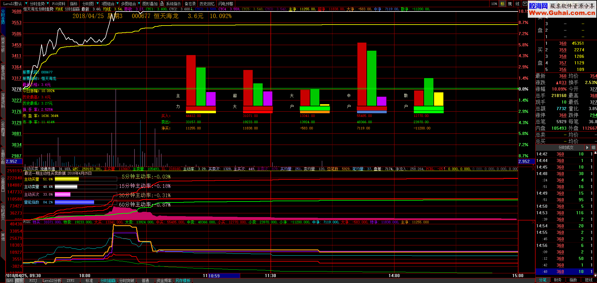Viewport: 597px width, 283px height.
Task: Select the 资金频率 template tab
Action: (164, 281)
